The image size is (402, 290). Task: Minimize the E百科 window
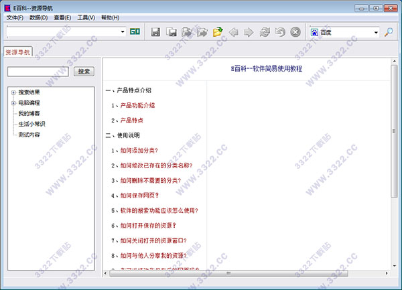coord(361,8)
